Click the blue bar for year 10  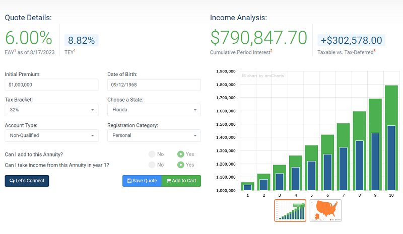391,158
